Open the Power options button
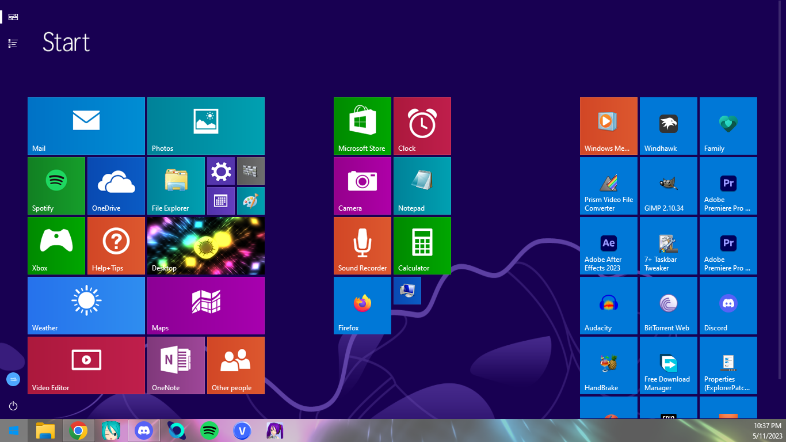786x442 pixels. [x=13, y=406]
